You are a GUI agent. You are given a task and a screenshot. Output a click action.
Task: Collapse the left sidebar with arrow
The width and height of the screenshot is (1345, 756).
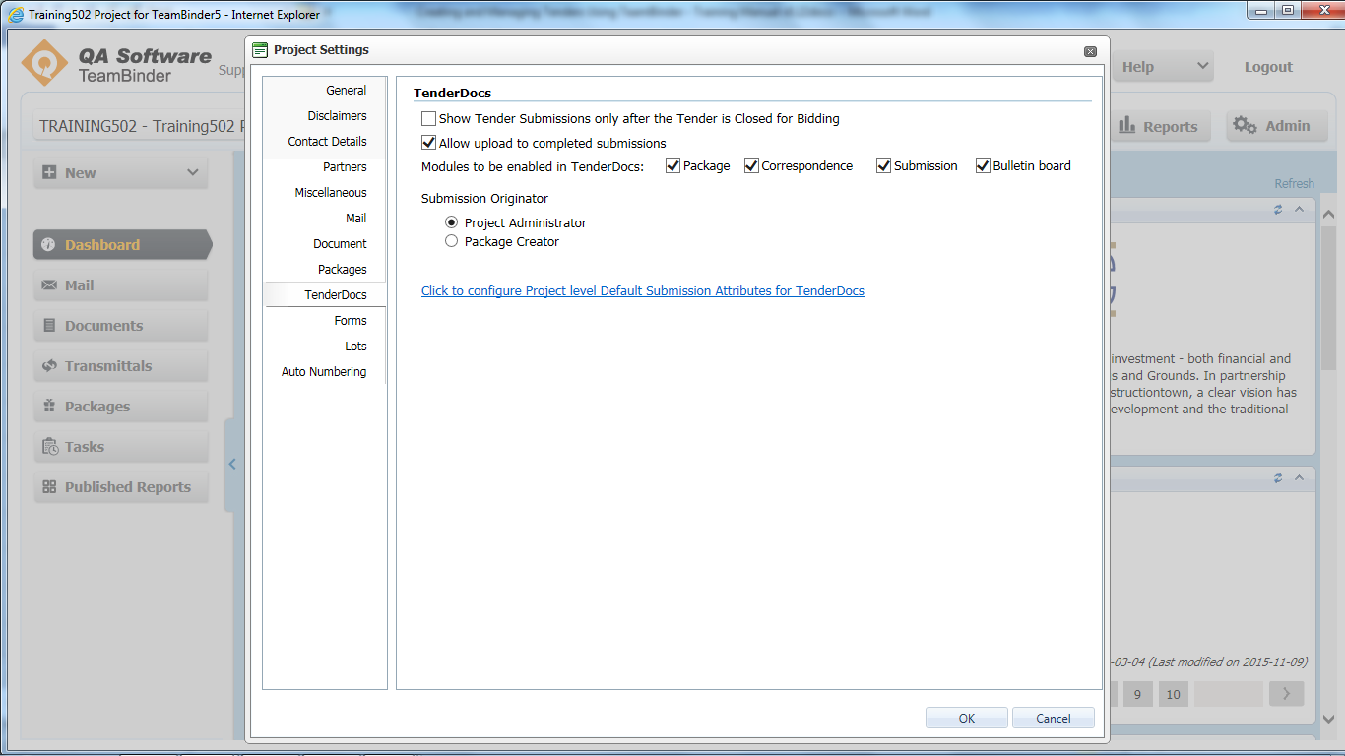click(x=232, y=465)
